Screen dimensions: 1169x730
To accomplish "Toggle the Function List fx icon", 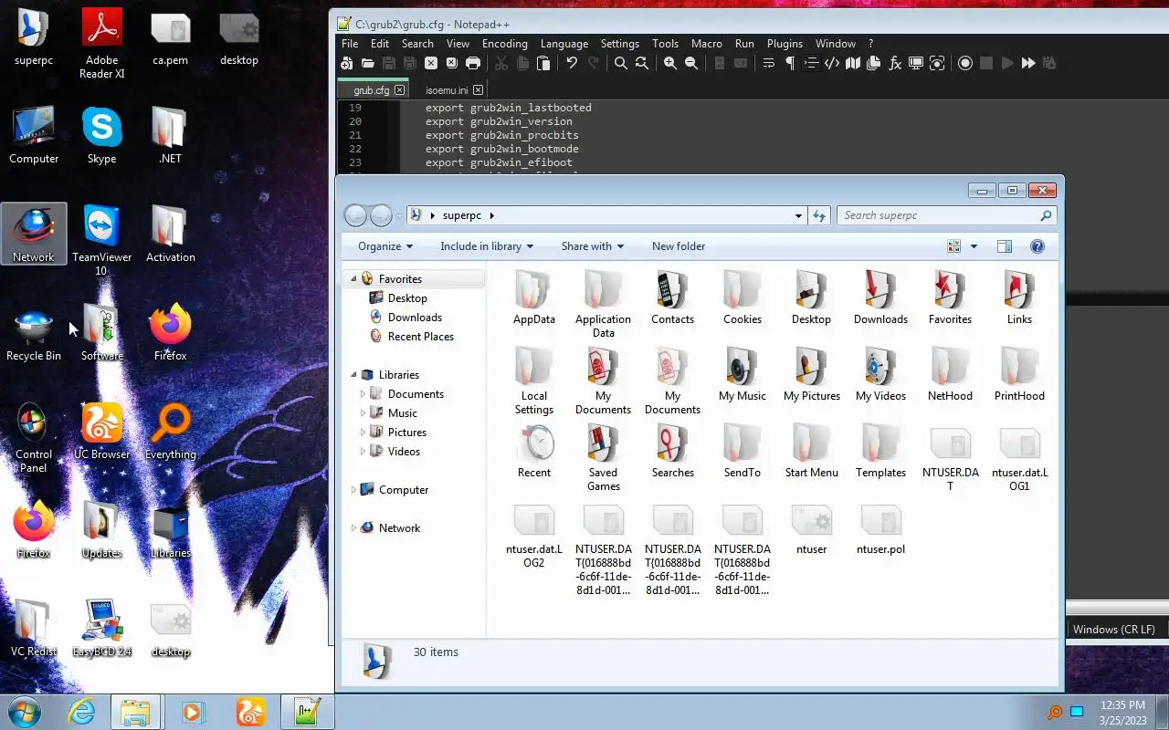I will [895, 63].
